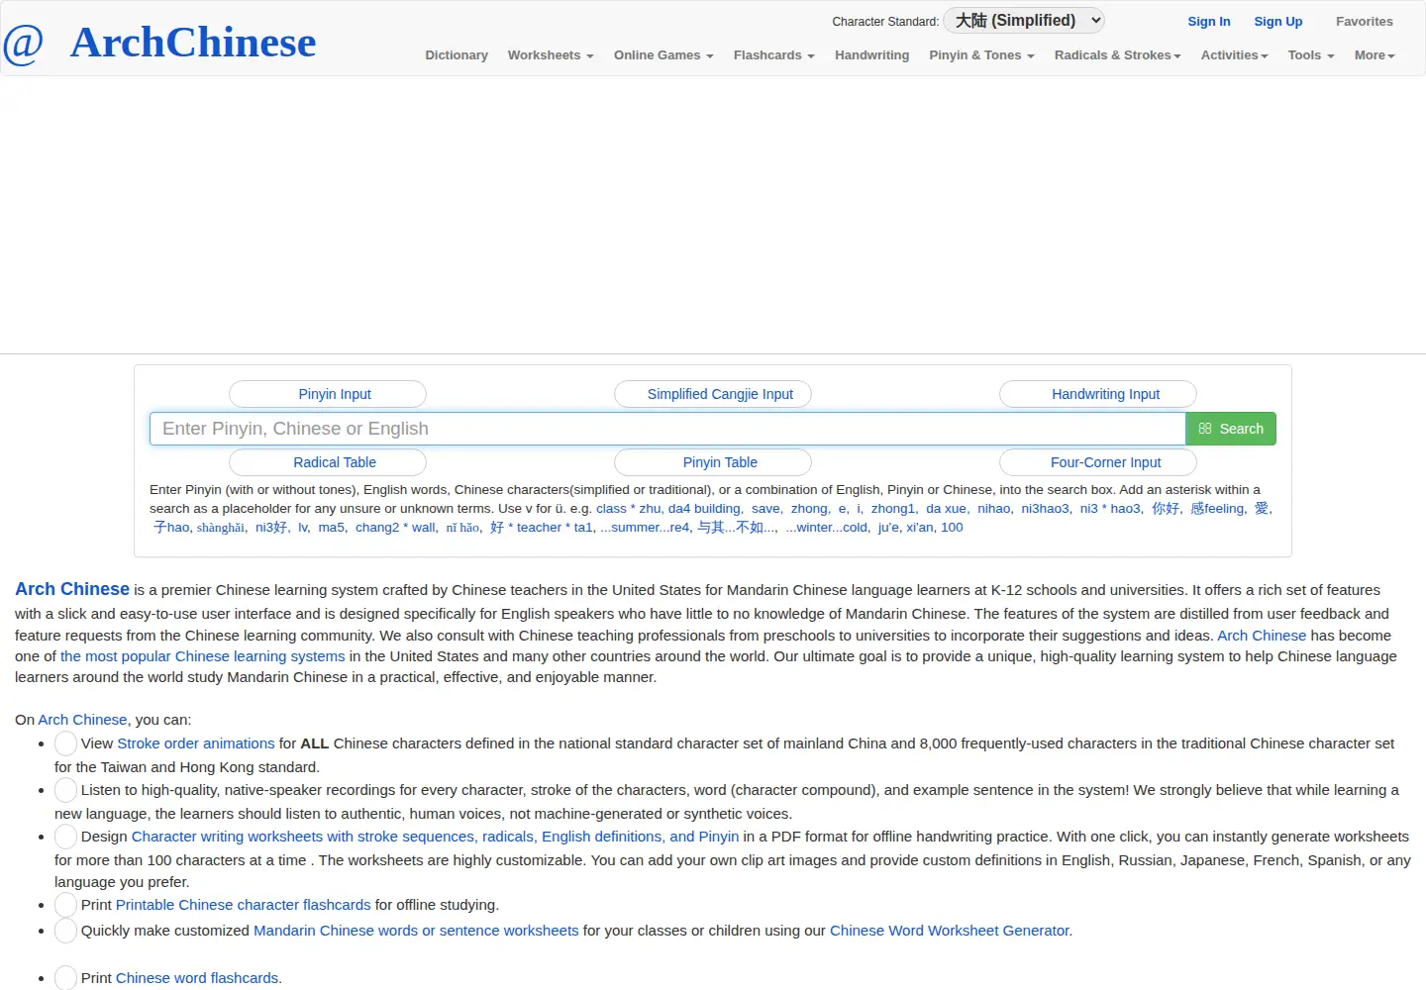Open Chinese word flashcards link
Viewport: 1426px width, 990px height.
(x=197, y=978)
